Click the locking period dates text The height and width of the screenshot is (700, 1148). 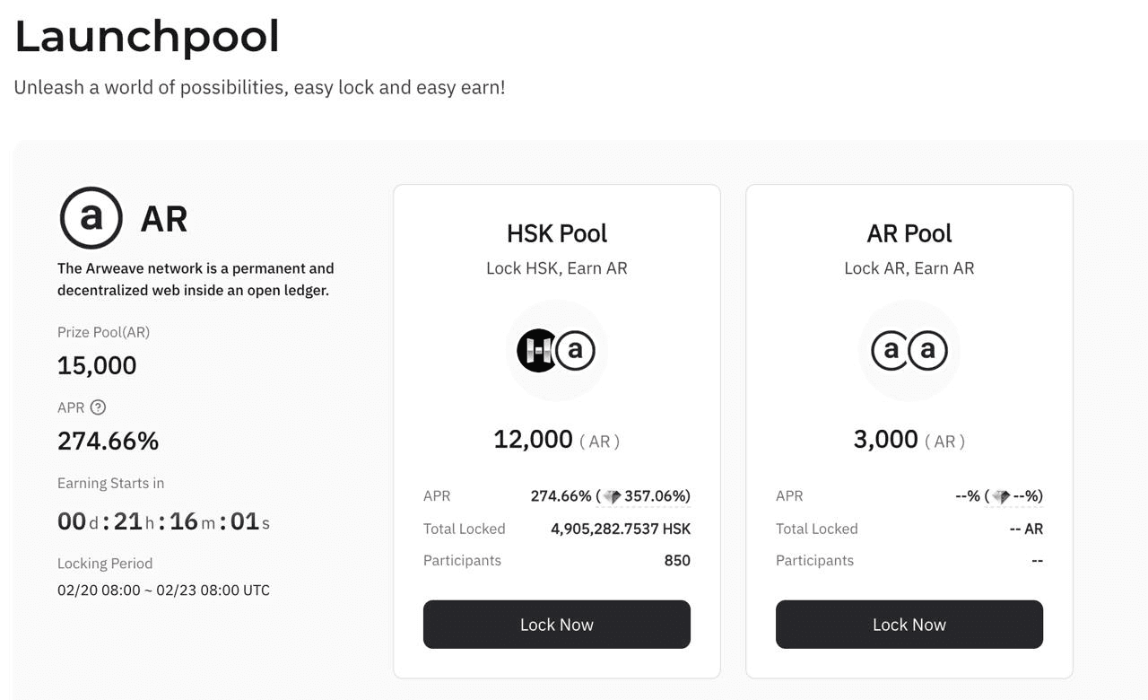coord(163,590)
